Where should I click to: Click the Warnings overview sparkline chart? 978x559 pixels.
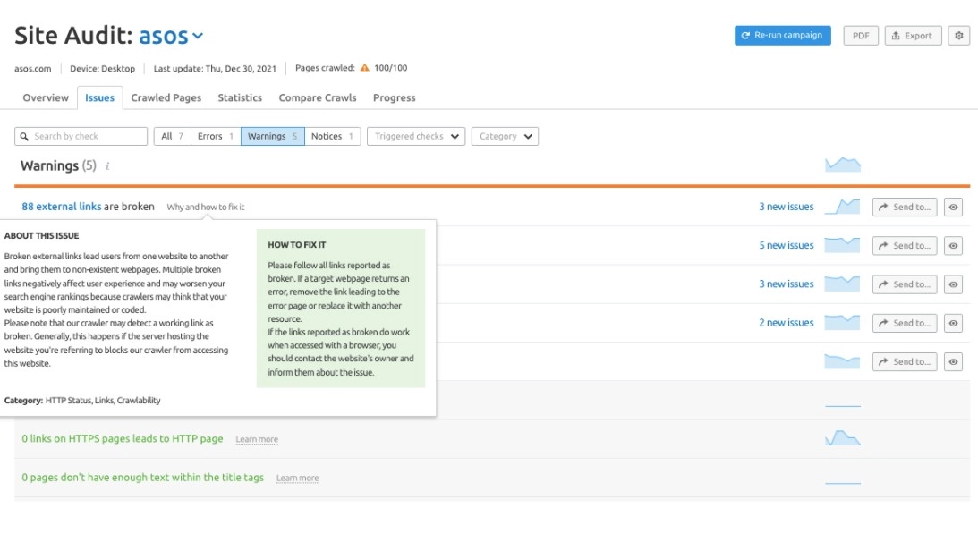point(841,164)
